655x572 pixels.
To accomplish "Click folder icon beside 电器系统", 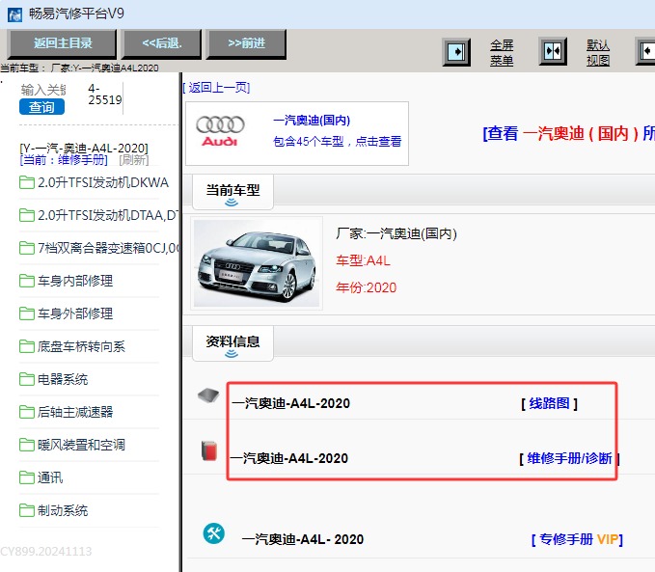I will tap(27, 379).
